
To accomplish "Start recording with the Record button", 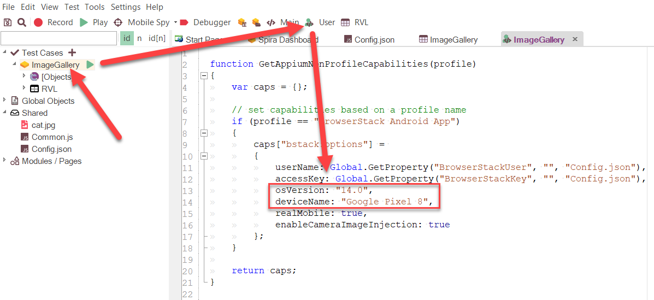I will 54,22.
